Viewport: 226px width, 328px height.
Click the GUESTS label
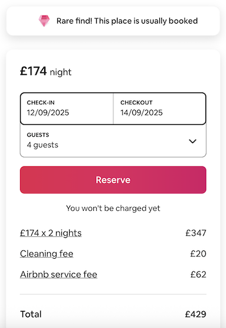click(x=38, y=135)
